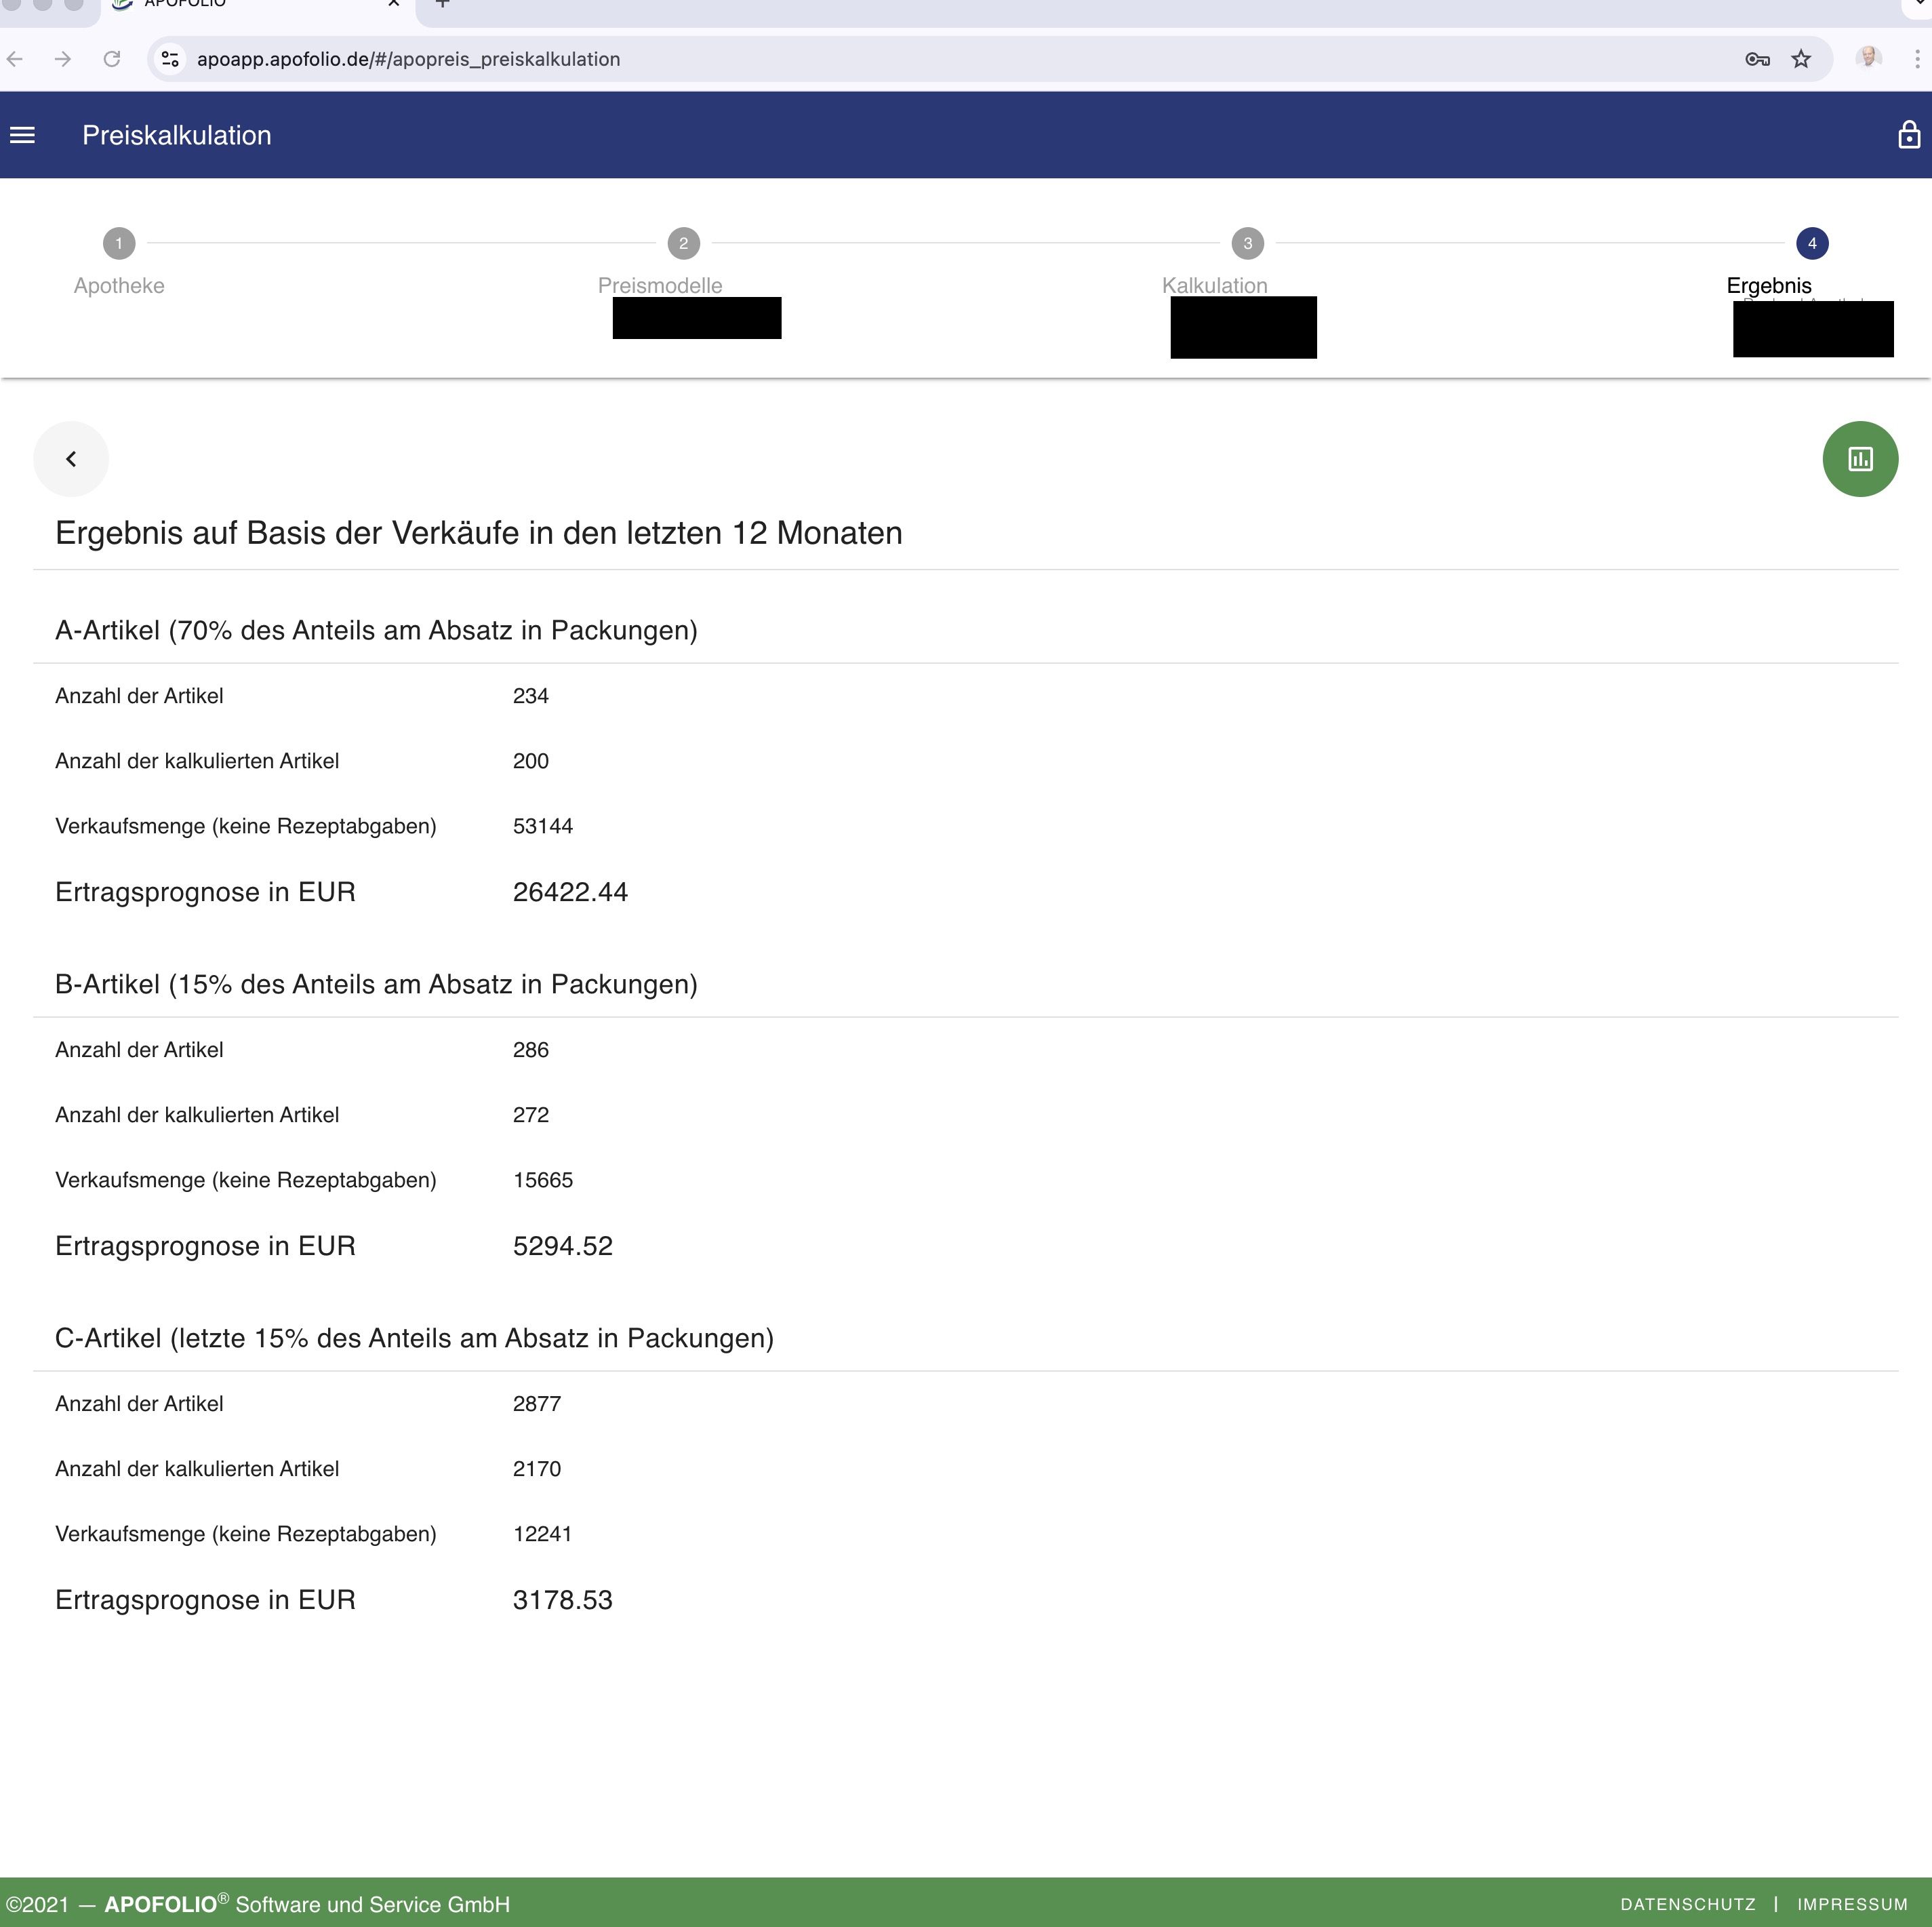Open the browser three-dot menu
Image resolution: width=1932 pixels, height=1927 pixels.
pos(1916,59)
